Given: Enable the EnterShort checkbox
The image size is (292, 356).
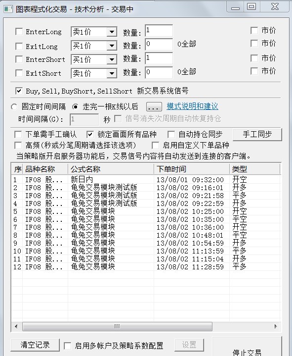Looking at the screenshot, I should (x=19, y=59).
